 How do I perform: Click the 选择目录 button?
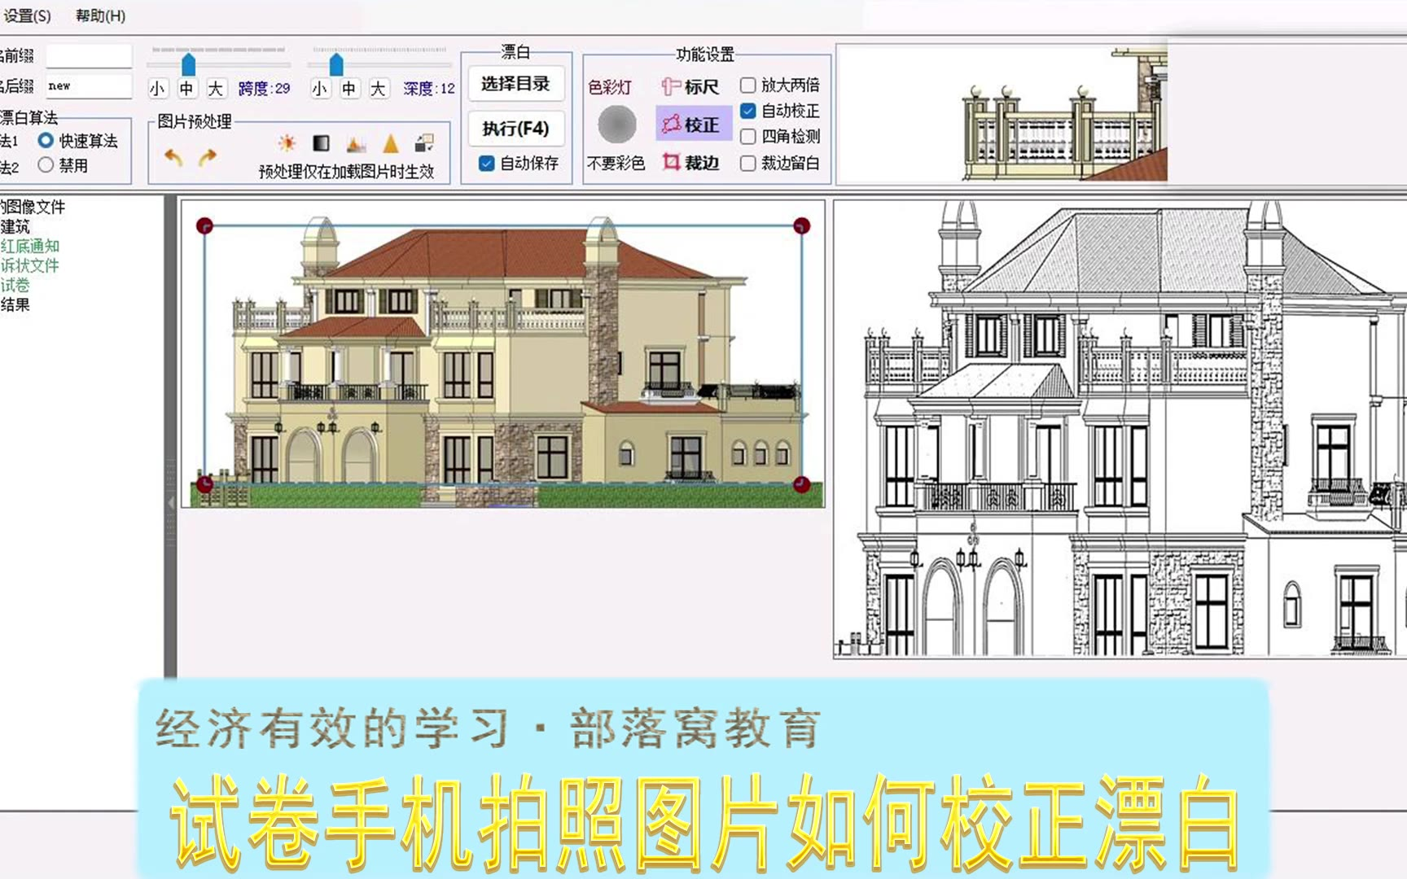(x=515, y=84)
